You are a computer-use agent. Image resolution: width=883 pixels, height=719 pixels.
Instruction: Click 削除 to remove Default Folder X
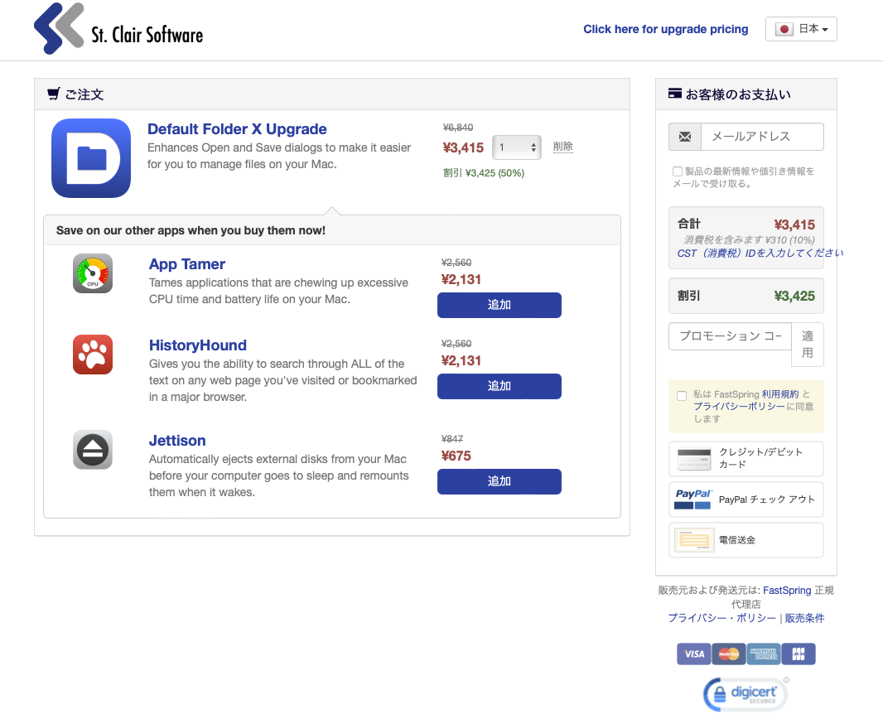(x=563, y=147)
